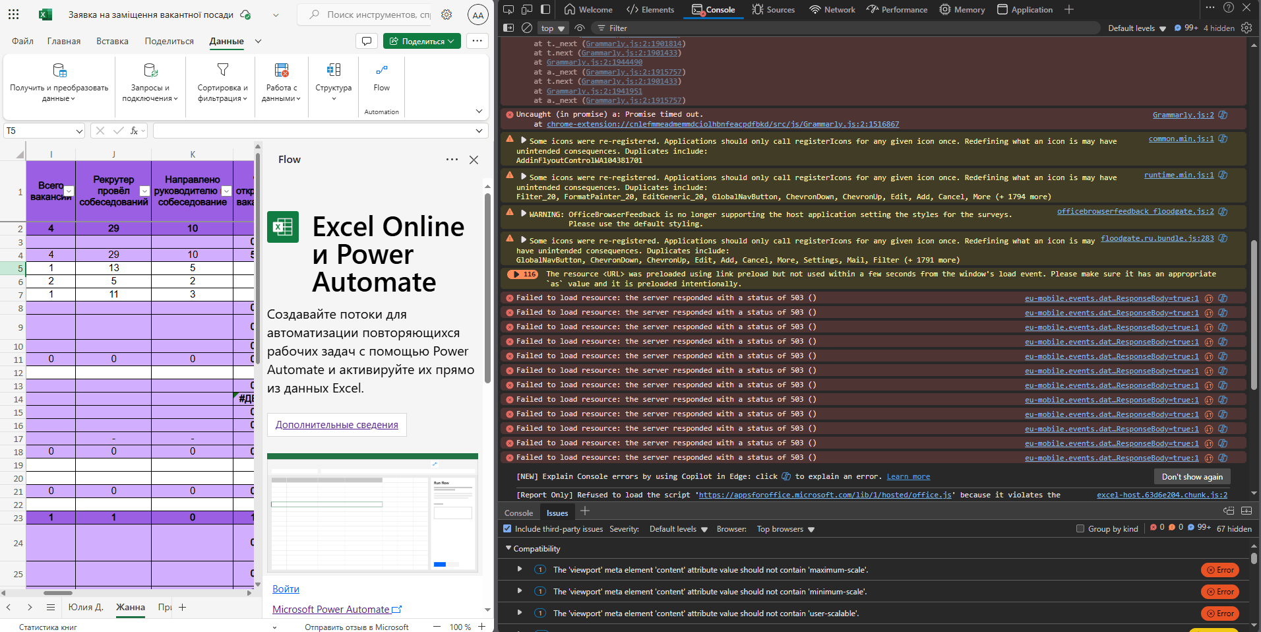The height and width of the screenshot is (632, 1261).
Task: Open console settings gear icon
Action: 1246,28
